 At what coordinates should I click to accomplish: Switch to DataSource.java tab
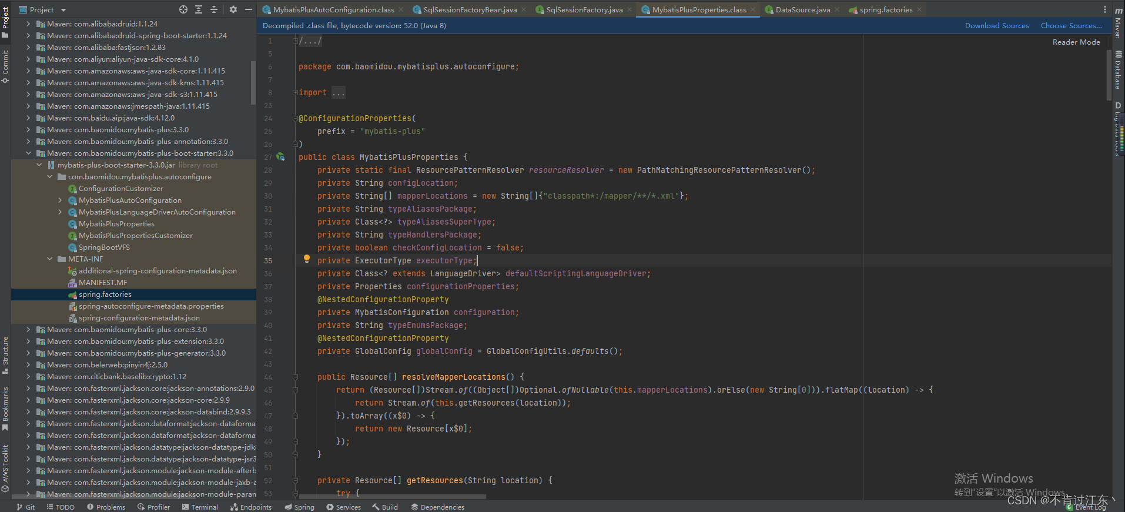tap(802, 9)
